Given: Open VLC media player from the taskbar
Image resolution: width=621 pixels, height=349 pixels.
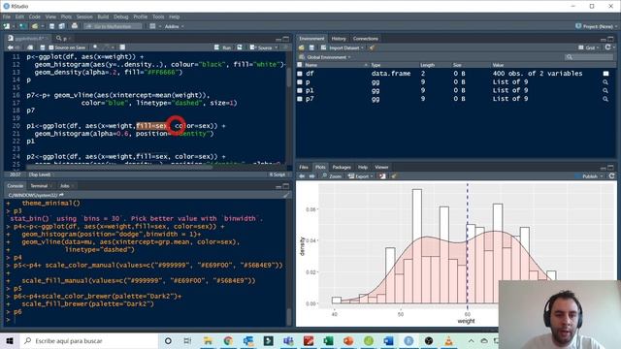Looking at the screenshot, I should (448, 340).
